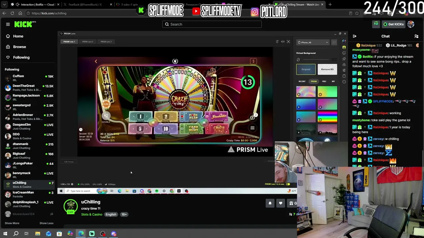This screenshot has width=424, height=238.
Task: Open Crazy Time chat bubble icon
Action: [253, 117]
